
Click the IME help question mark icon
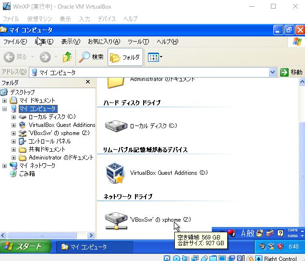point(280,233)
